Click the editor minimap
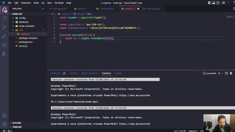Viewport: 235px width, 132px height. point(230,16)
